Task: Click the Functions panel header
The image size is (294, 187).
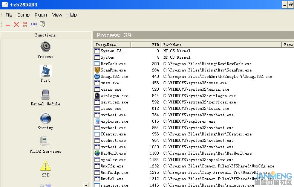Action: tap(45, 35)
